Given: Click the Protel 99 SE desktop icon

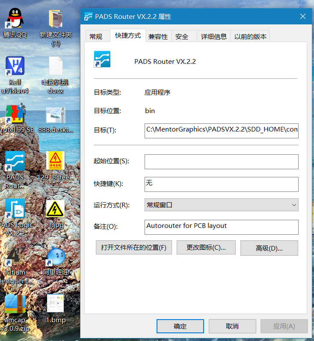Looking at the screenshot, I should tap(15, 115).
